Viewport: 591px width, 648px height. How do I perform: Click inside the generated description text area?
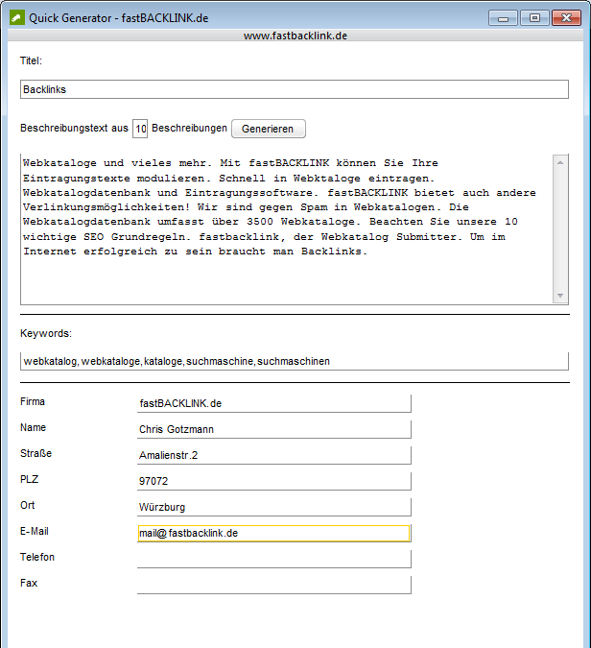pyautogui.click(x=286, y=229)
